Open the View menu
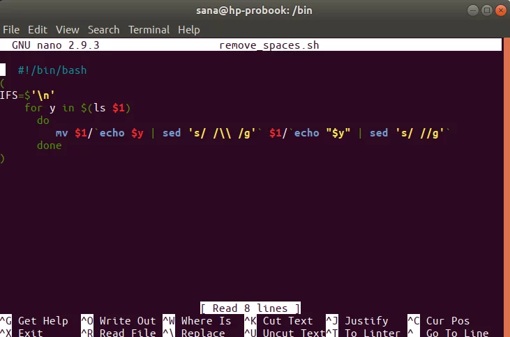This screenshot has height=337, width=510. point(68,29)
